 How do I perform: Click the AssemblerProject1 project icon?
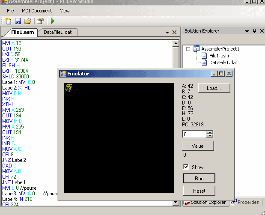196,49
